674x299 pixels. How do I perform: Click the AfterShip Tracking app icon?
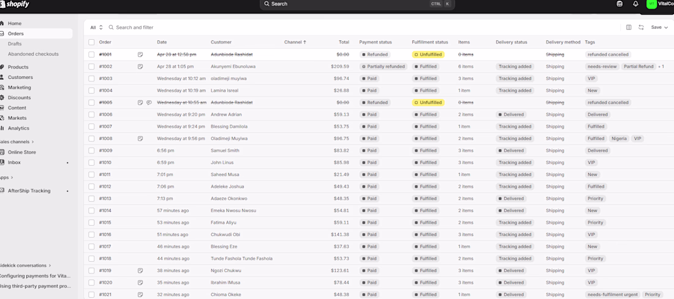[x=2, y=191]
